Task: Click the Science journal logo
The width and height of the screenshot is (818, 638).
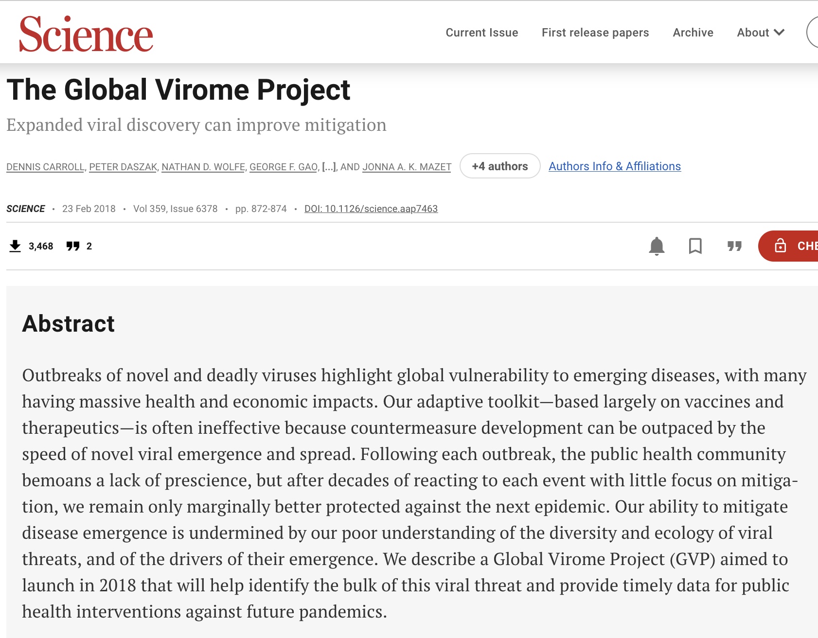Action: (86, 34)
